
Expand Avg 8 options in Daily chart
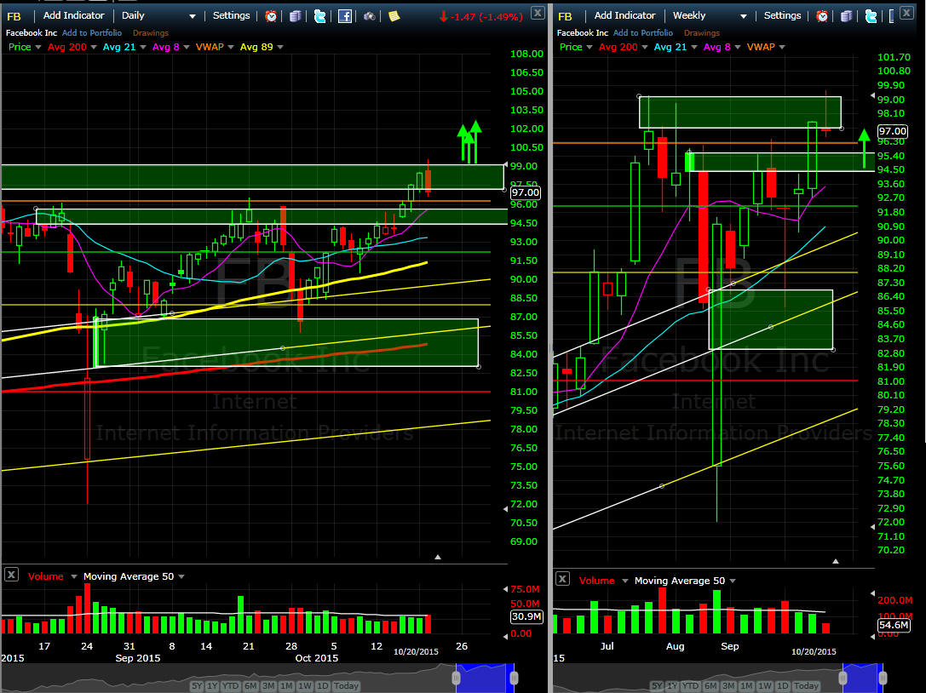click(186, 47)
